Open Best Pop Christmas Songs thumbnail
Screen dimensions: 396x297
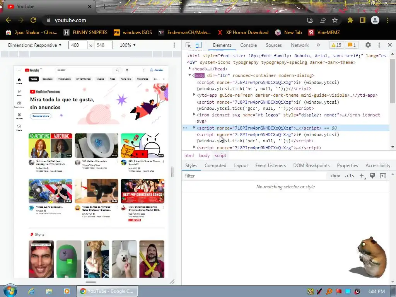[x=143, y=191]
